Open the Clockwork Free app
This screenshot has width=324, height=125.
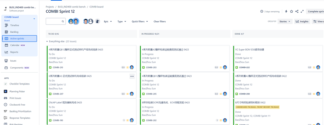(x=17, y=105)
